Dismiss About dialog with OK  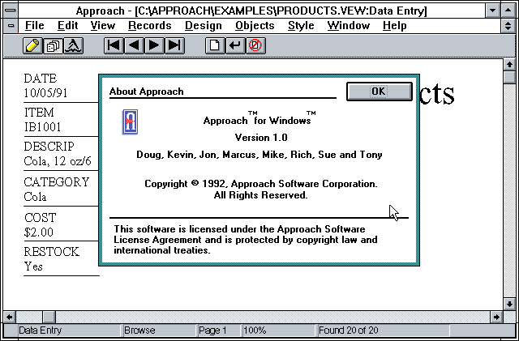tap(380, 92)
